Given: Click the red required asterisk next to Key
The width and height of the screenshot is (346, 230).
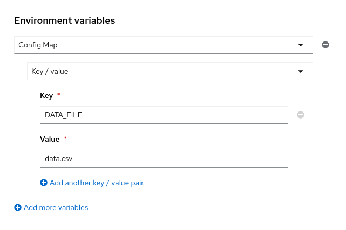Looking at the screenshot, I should tap(58, 95).
